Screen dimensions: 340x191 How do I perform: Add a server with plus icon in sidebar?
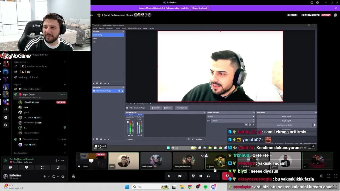6,117
